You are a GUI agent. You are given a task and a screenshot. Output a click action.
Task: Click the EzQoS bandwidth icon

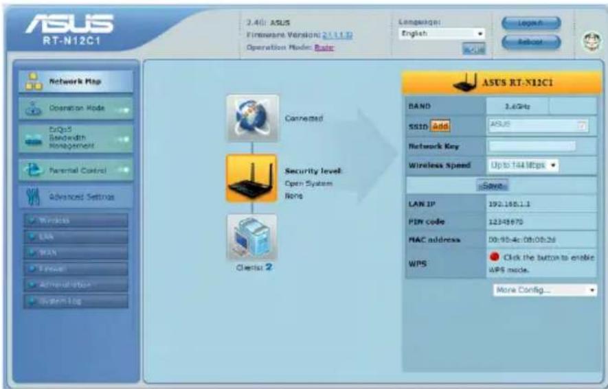click(x=34, y=141)
